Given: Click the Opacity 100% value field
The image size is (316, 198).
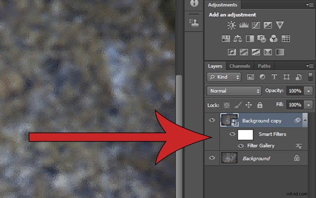Looking at the screenshot, I should tap(295, 91).
